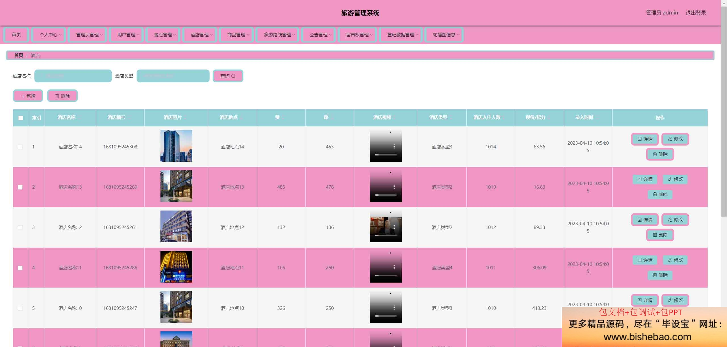The image size is (727, 347).
Task: Seek video progress bar for 酒店名称12
Action: [x=386, y=235]
